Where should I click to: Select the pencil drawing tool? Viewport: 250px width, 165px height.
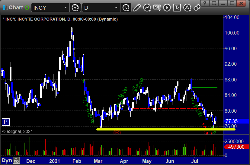(137, 8)
